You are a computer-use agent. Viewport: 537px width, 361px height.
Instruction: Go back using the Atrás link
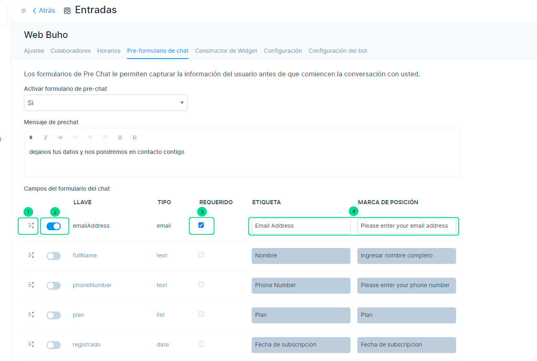tap(44, 11)
